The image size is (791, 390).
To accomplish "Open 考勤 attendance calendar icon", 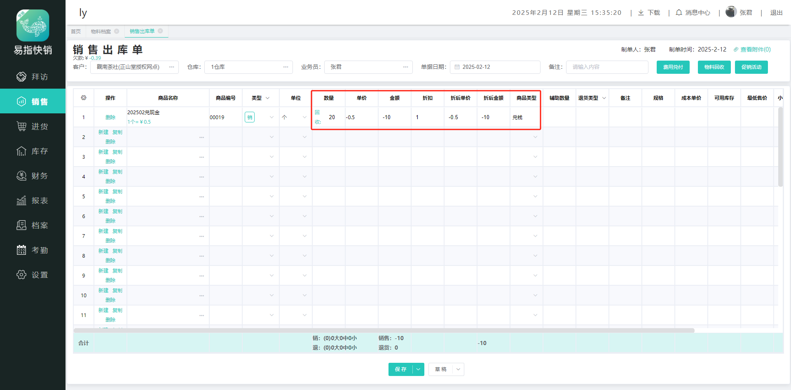I will (21, 250).
